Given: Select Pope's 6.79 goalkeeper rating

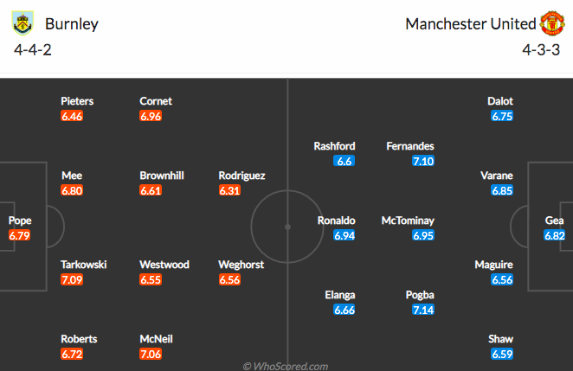Looking at the screenshot, I should click(19, 235).
